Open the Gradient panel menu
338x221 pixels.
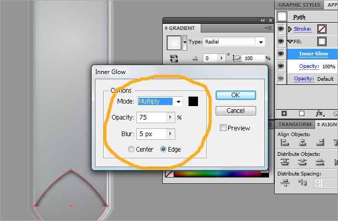pos(268,28)
